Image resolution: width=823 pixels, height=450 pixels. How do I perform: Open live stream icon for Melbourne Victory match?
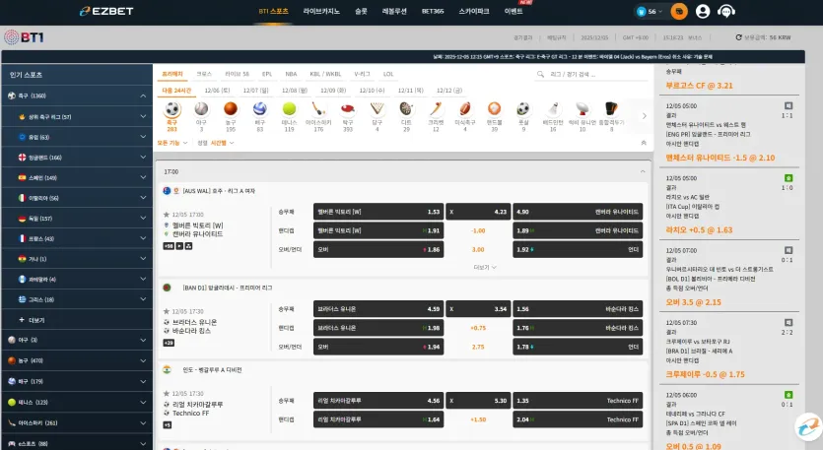(x=179, y=246)
